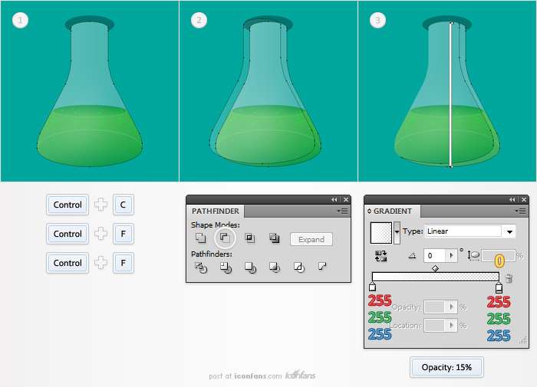Open the stop Location dropdown arrow
The height and width of the screenshot is (387, 537).
[452, 325]
